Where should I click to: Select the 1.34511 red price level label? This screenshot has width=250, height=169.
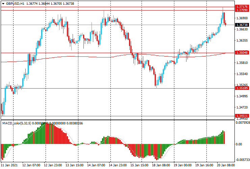click(x=242, y=116)
